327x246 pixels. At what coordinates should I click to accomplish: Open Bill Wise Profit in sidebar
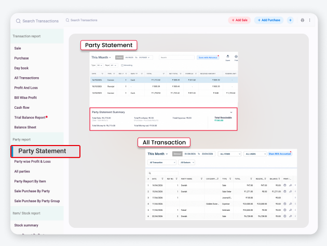coord(25,97)
